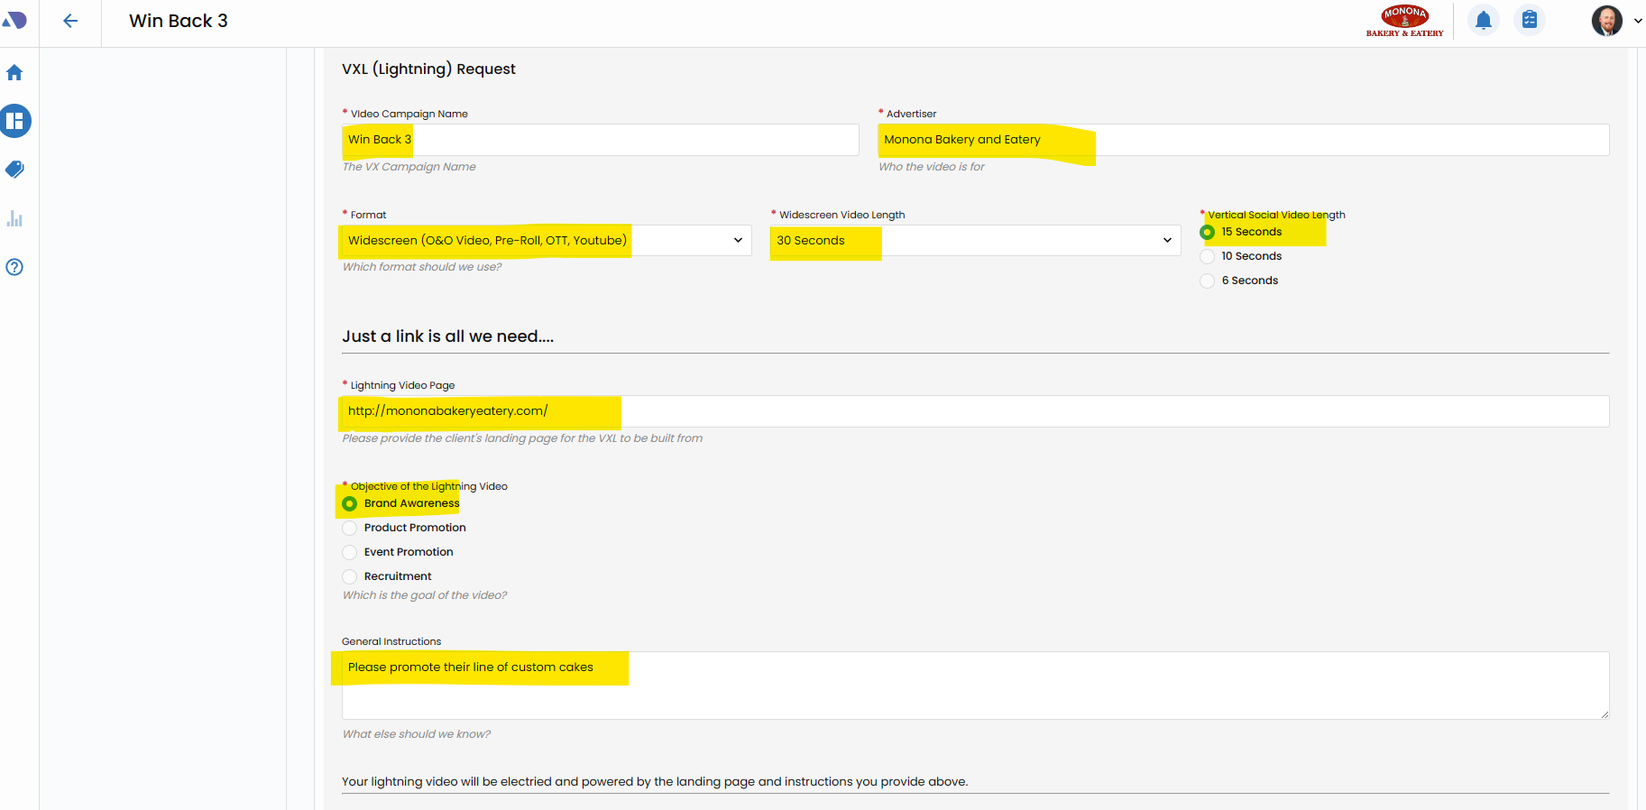Screen dimensions: 1646x810
Task: Go back using the left arrow
Action: click(x=70, y=21)
